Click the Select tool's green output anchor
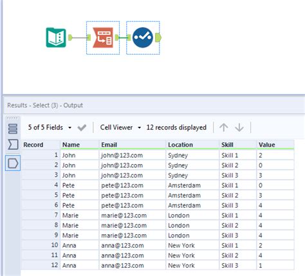305x276 pixels. [158, 37]
